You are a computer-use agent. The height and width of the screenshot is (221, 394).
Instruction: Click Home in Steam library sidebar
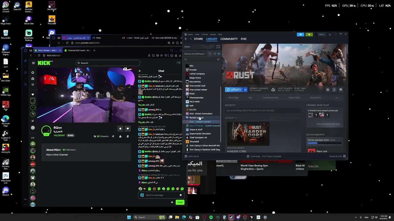pyautogui.click(x=187, y=47)
